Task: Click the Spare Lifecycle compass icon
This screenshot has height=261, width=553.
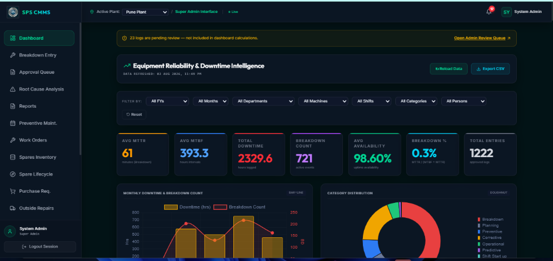Action: coord(13,174)
